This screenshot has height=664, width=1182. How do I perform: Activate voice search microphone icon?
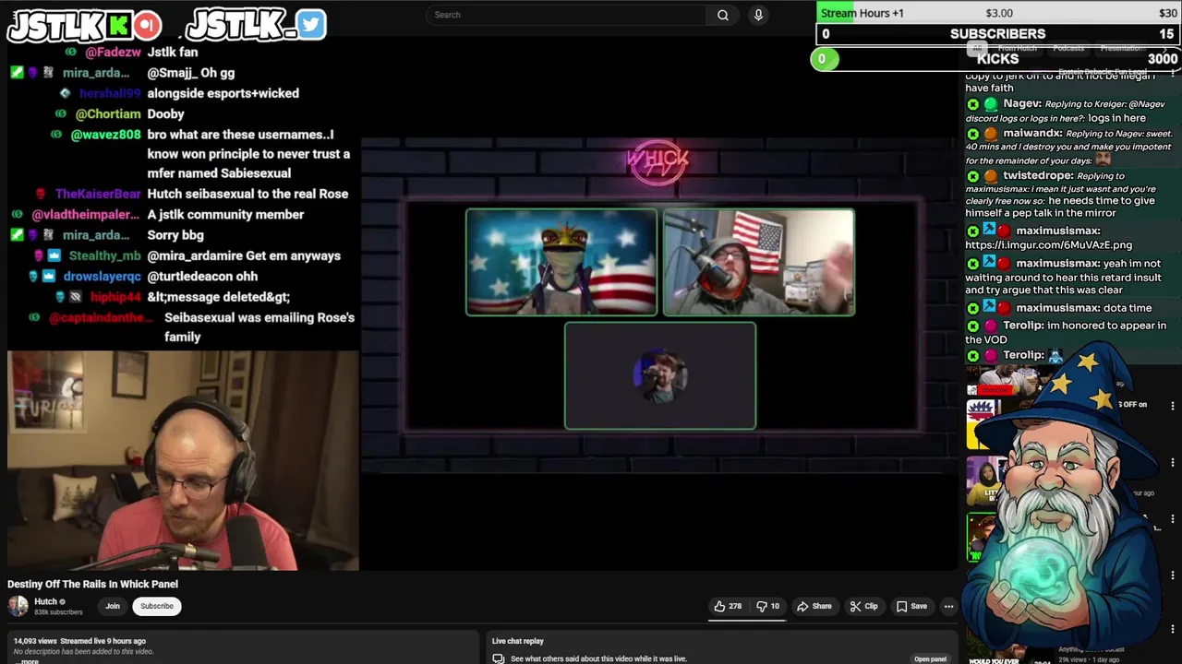tap(758, 15)
